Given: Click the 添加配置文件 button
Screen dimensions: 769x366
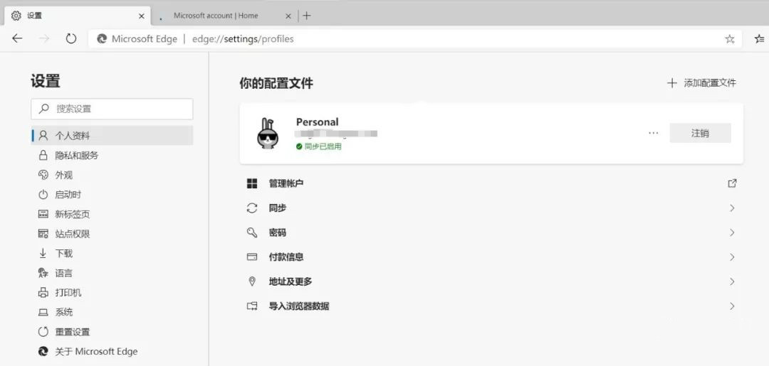Looking at the screenshot, I should point(702,83).
